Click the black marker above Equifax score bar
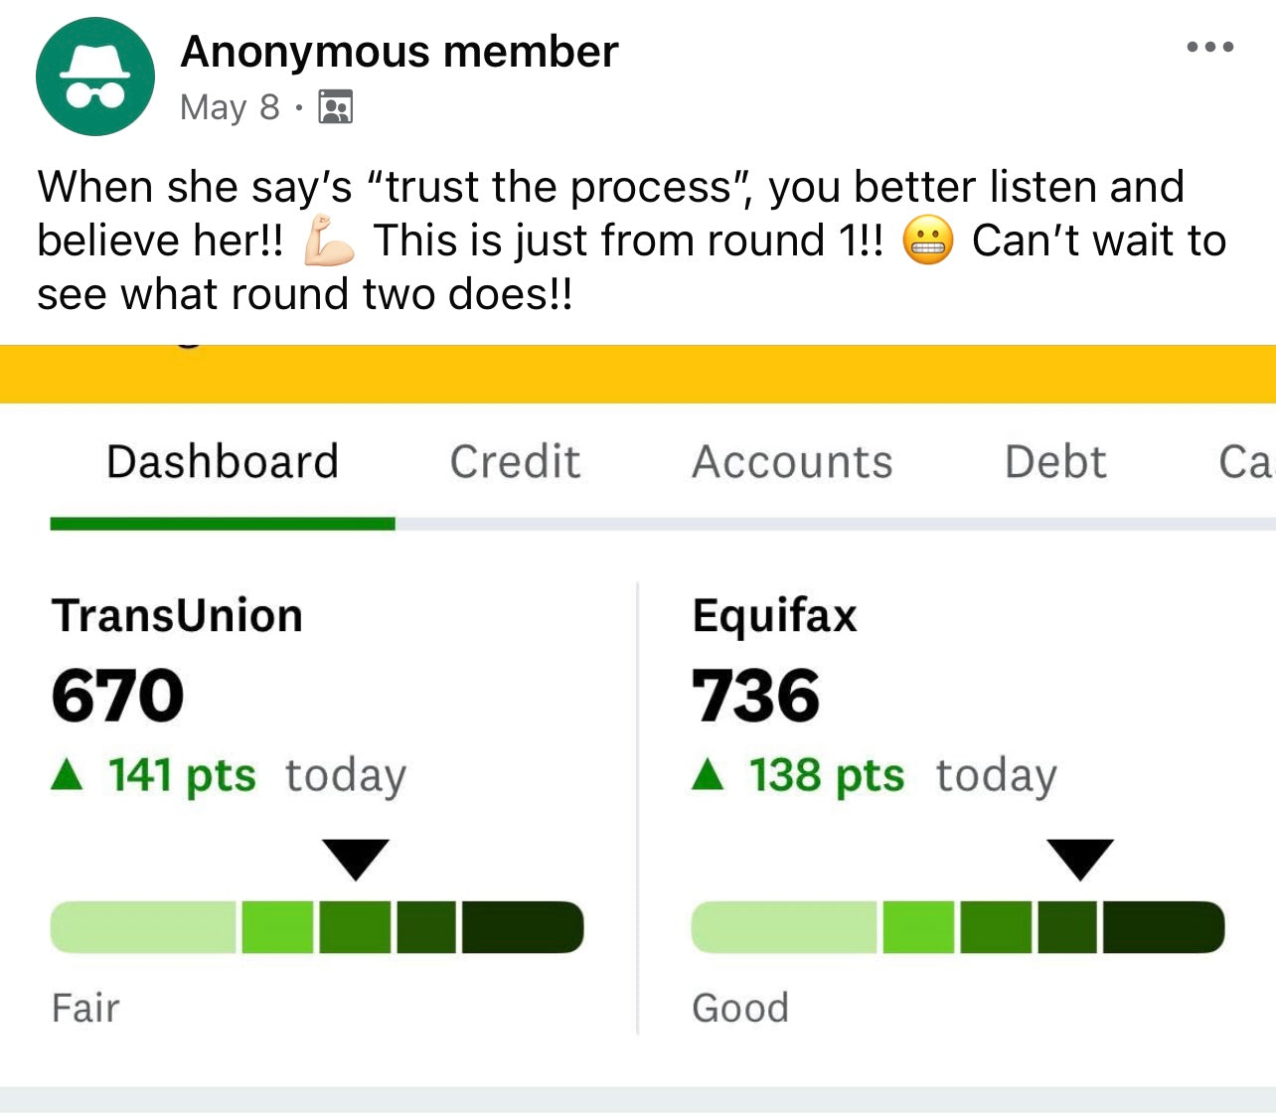This screenshot has height=1120, width=1276. 1080,860
